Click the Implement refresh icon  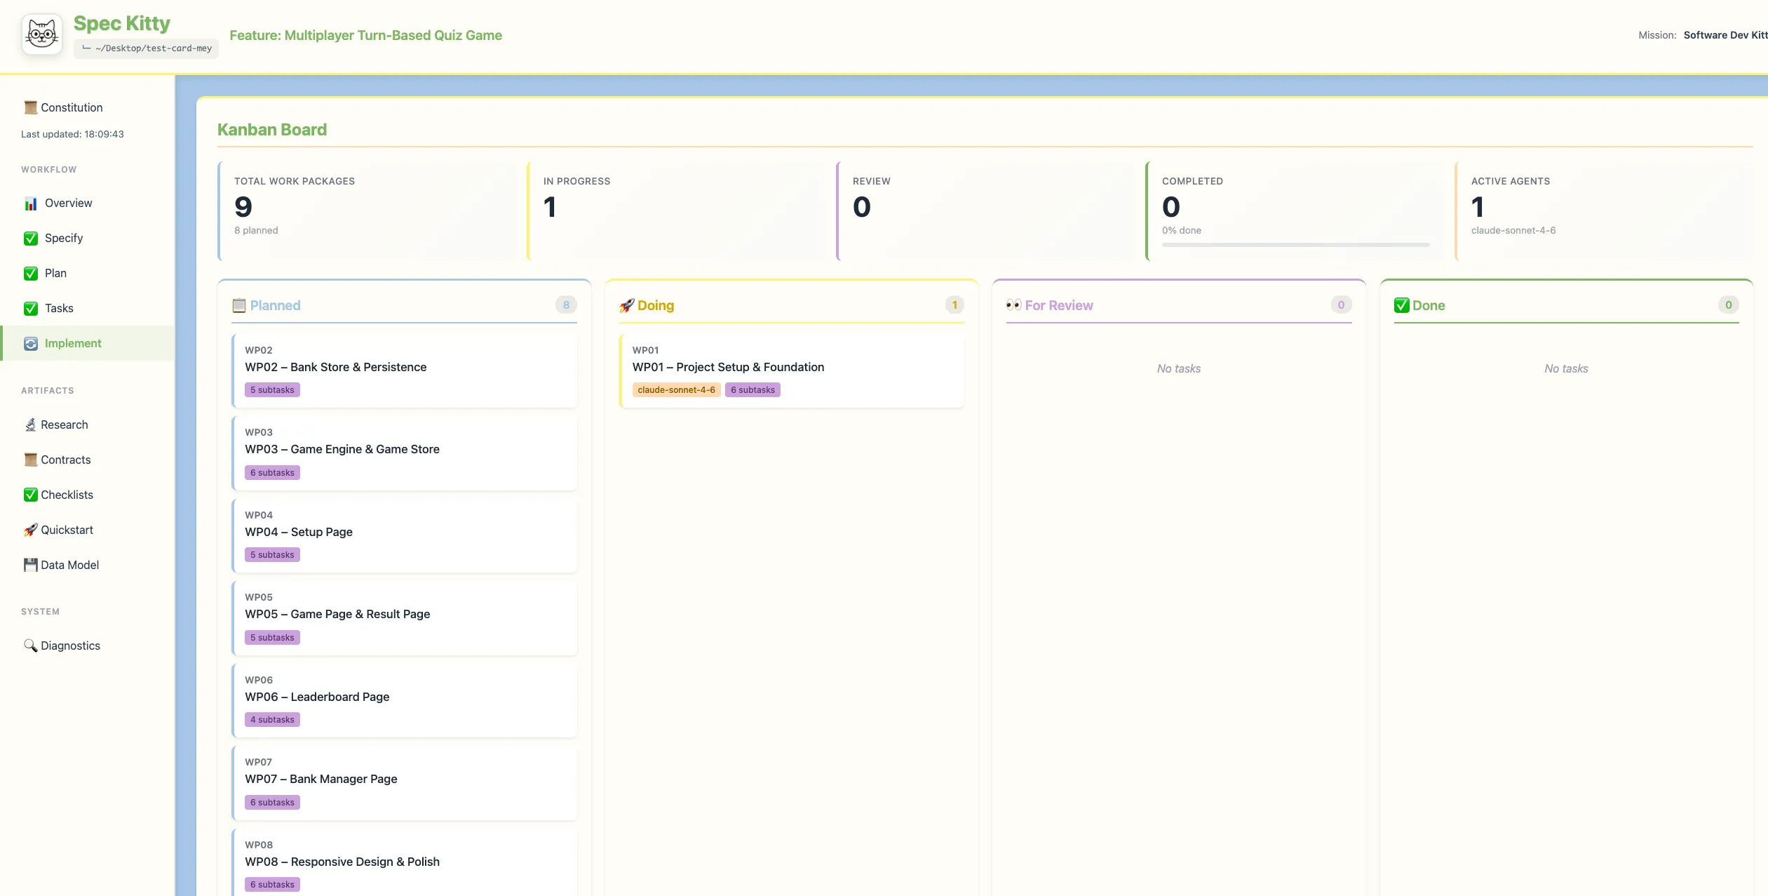click(31, 344)
